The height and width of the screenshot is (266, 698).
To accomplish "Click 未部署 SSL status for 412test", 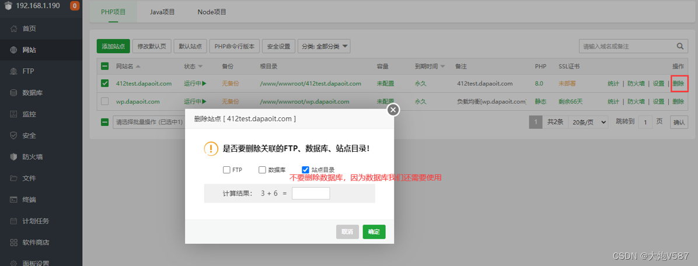I will click(x=567, y=83).
